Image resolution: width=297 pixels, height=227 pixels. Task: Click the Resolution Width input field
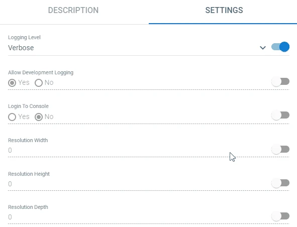coord(138,150)
